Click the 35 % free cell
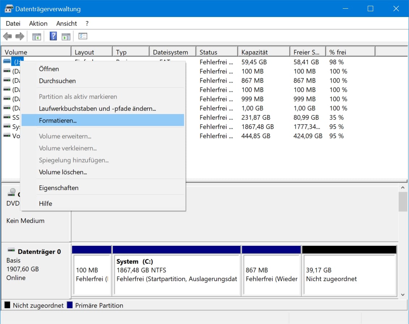Viewport: 409px width, 324px height. [337, 117]
